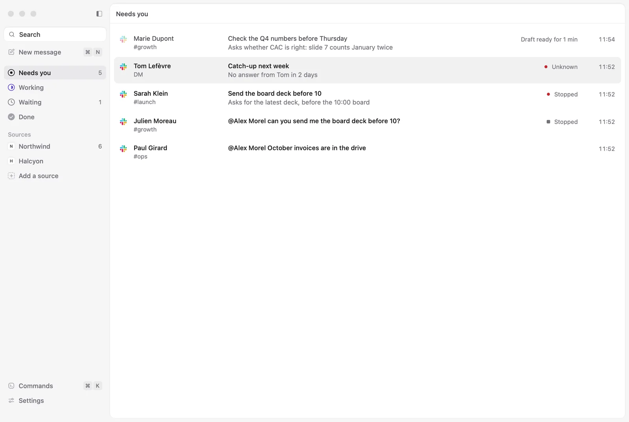Open Paul Girard's October invoices message

(x=368, y=152)
